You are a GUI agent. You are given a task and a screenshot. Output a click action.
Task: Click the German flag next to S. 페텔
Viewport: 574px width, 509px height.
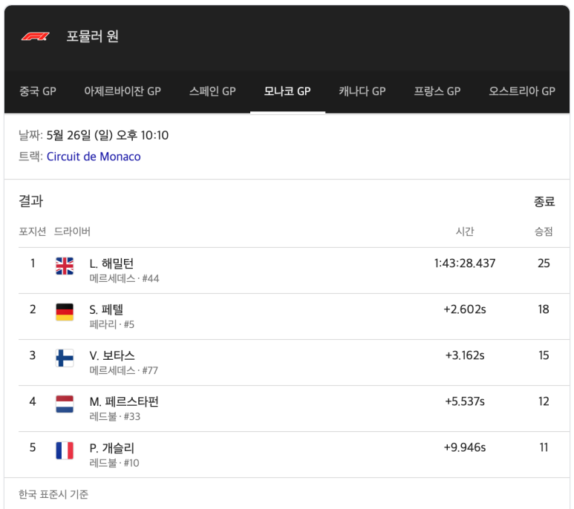(65, 312)
